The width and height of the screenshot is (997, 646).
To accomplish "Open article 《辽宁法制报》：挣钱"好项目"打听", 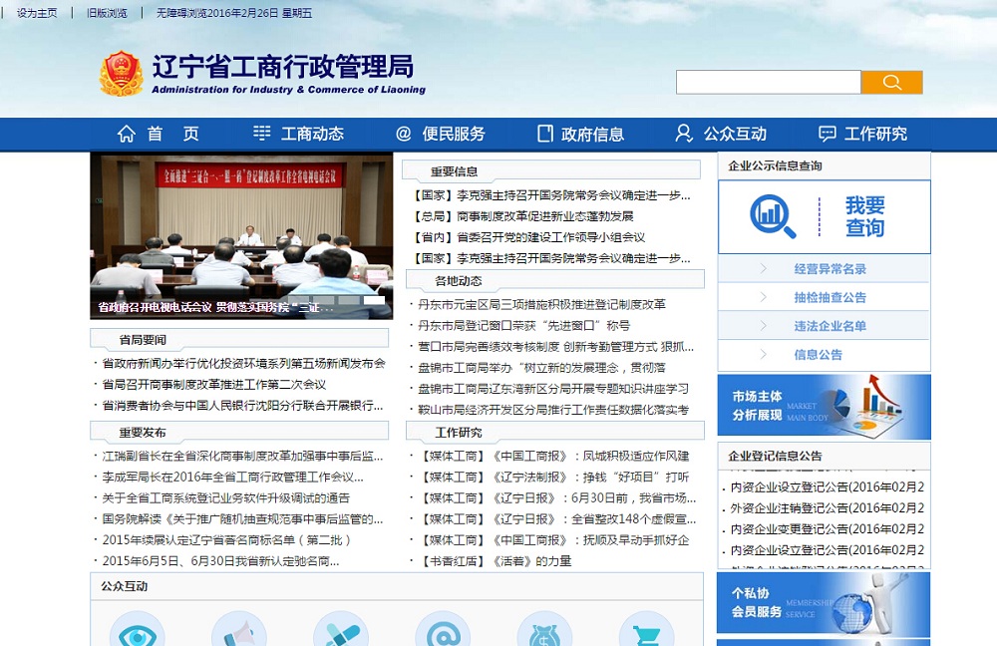I will coord(556,477).
